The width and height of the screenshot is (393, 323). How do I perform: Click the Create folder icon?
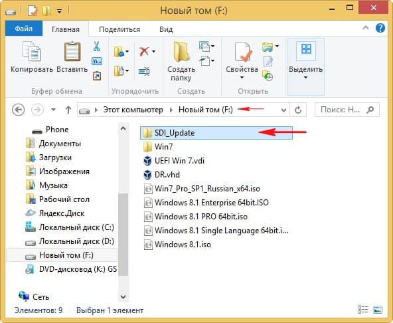tap(181, 52)
